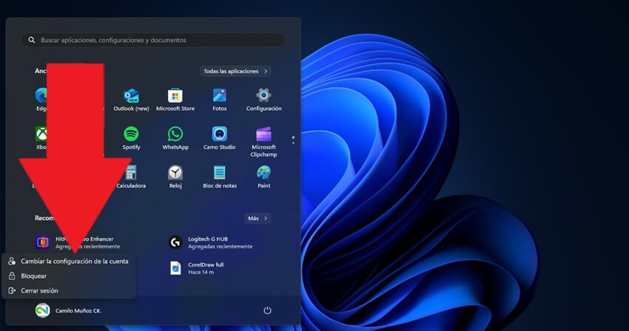Open the Outlook (new) app

coord(131,100)
